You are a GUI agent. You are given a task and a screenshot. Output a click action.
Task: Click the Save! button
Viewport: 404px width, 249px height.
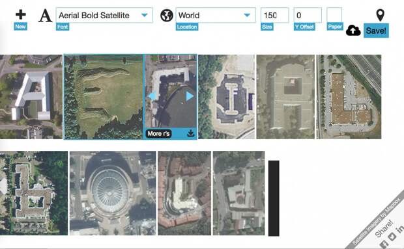click(x=376, y=31)
